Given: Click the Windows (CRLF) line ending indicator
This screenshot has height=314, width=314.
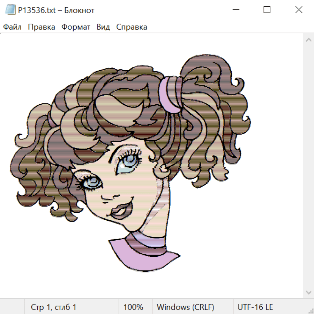Looking at the screenshot, I should 185,307.
